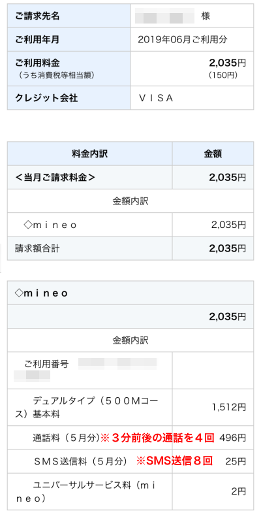The height and width of the screenshot is (520, 261).
Task: Click the 通話料（5月分） line item
Action: click(x=67, y=438)
